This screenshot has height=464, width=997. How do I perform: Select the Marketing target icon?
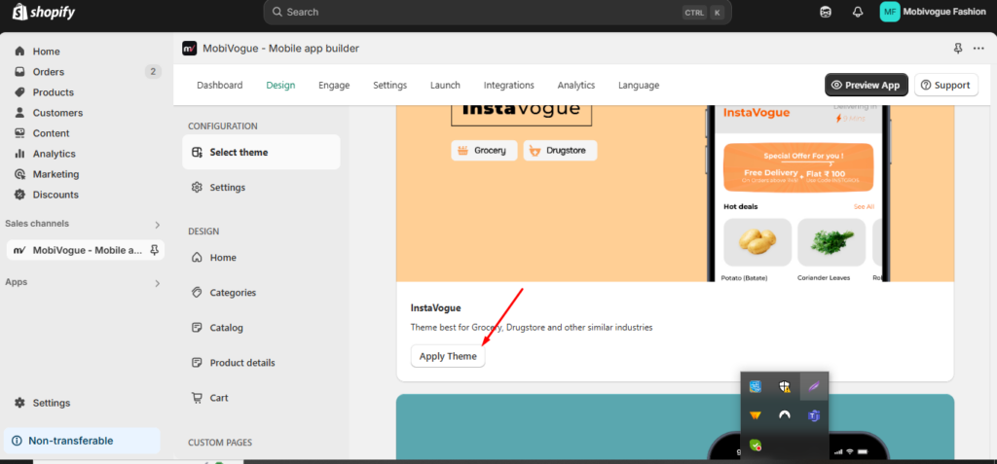click(19, 173)
